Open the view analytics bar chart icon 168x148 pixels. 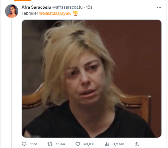(x=107, y=144)
